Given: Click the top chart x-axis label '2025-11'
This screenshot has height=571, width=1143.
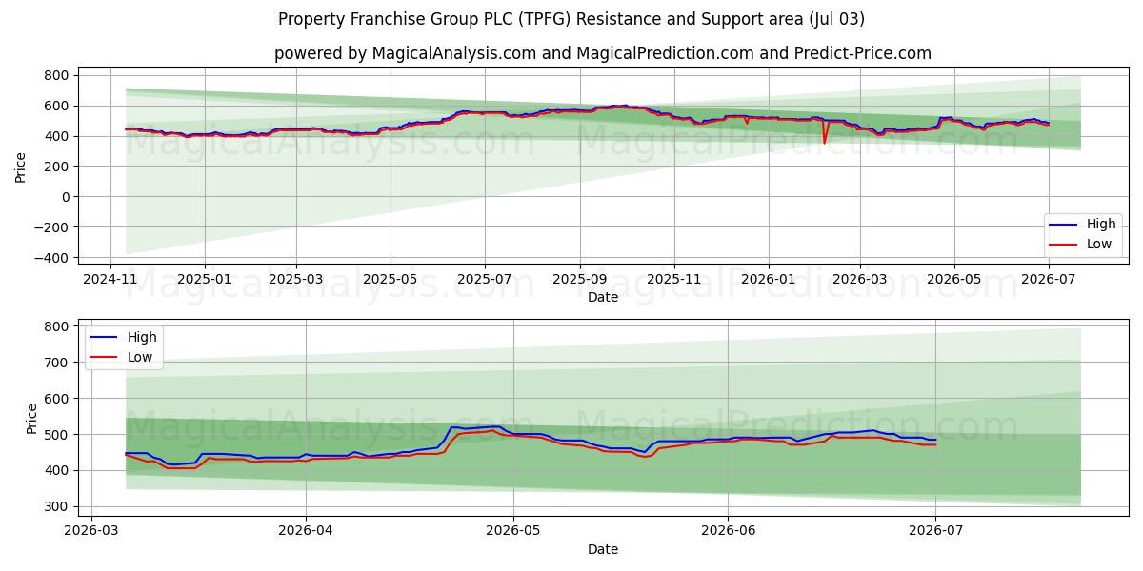Looking at the screenshot, I should pyautogui.click(x=673, y=279).
